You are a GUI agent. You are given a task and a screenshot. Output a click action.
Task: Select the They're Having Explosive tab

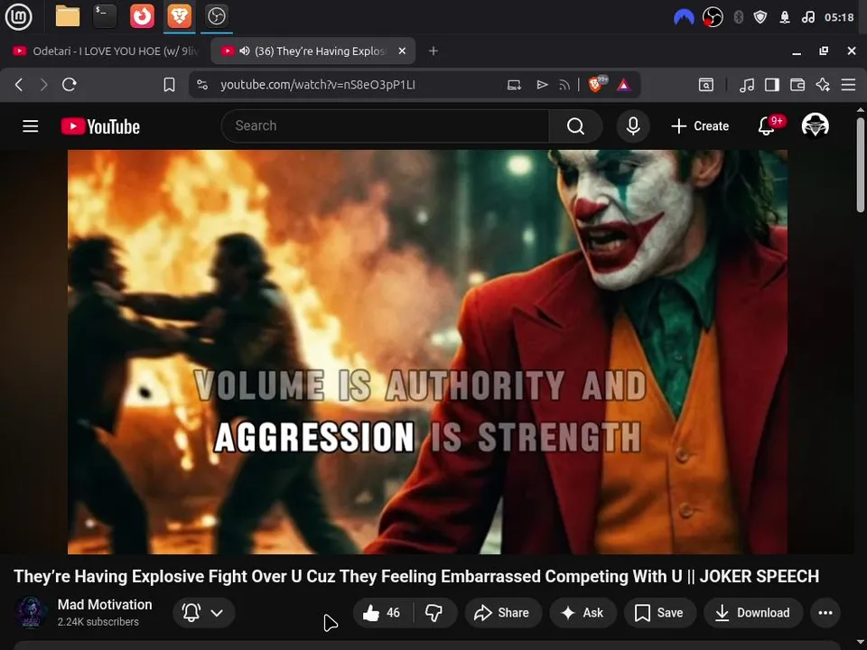click(312, 51)
